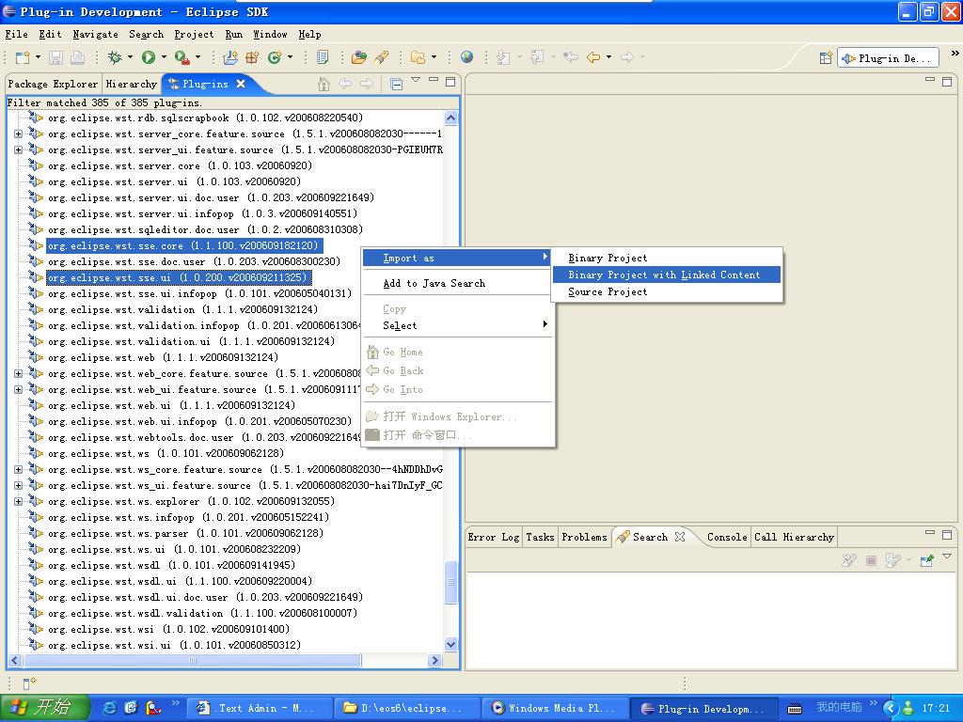Click the Collapse All icon in Plug-ins view

pyautogui.click(x=397, y=84)
